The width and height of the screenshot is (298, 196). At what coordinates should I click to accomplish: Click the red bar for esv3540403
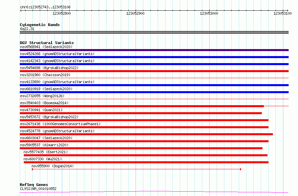pyautogui.click(x=142, y=106)
